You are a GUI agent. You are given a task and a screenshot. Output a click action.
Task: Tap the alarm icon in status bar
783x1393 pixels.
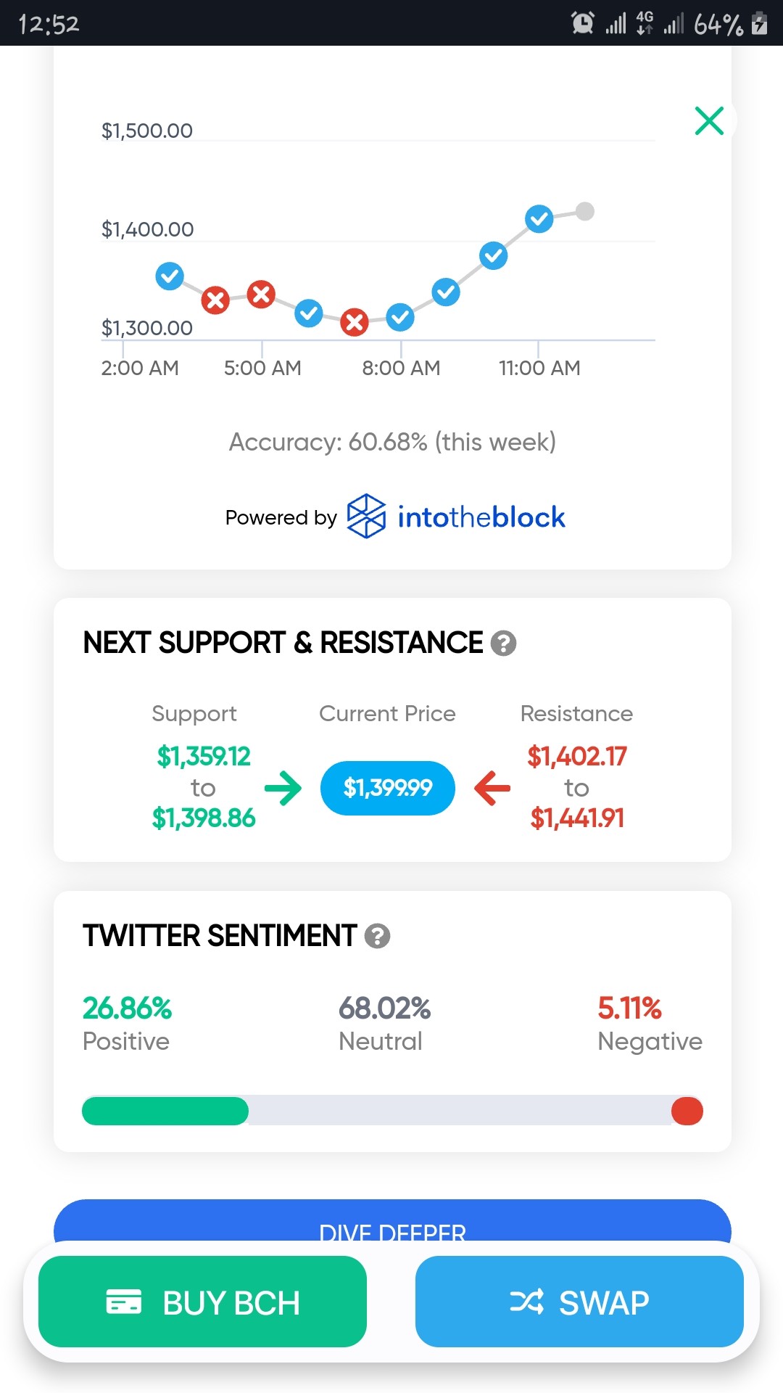coord(583,23)
